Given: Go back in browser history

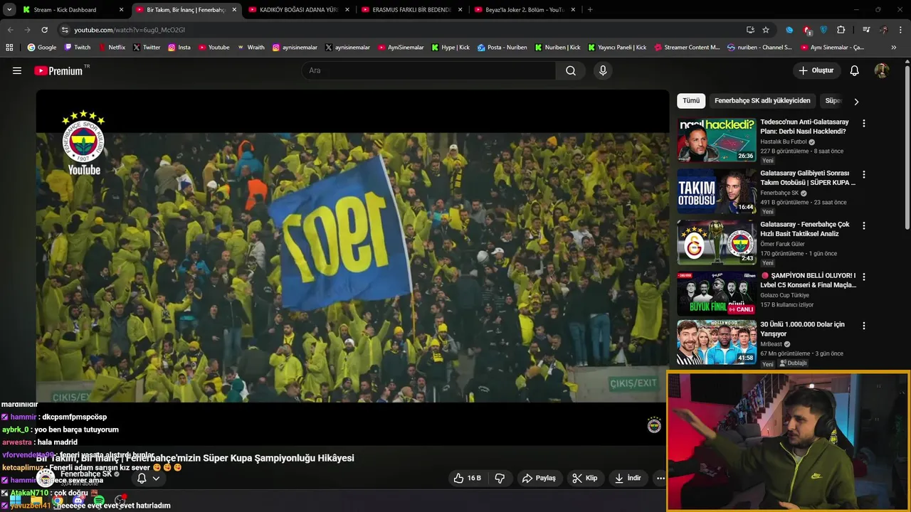Looking at the screenshot, I should [10, 30].
